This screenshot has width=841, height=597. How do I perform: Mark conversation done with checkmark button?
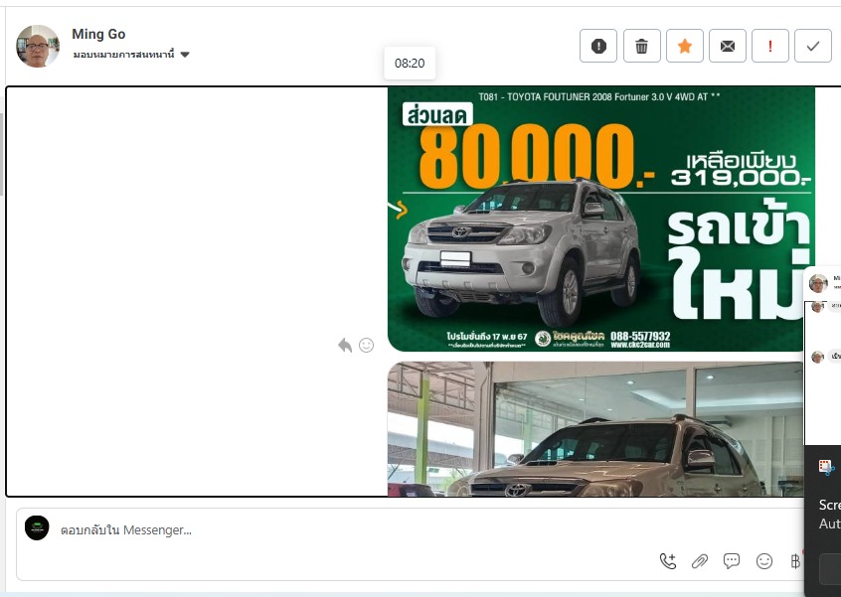[x=813, y=46]
